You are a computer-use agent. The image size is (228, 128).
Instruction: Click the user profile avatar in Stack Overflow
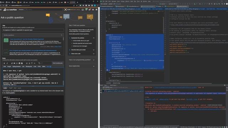tap(66, 10)
